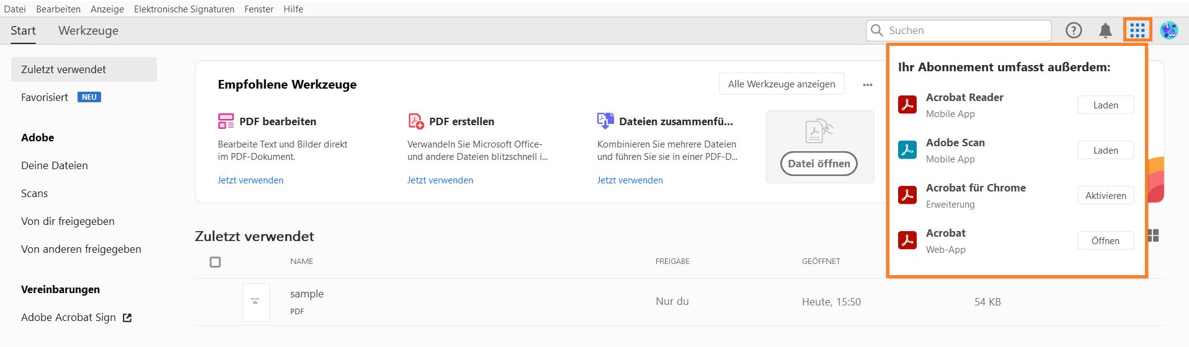Open the help question mark icon
Screen dimensions: 1189x347
pyautogui.click(x=1074, y=30)
